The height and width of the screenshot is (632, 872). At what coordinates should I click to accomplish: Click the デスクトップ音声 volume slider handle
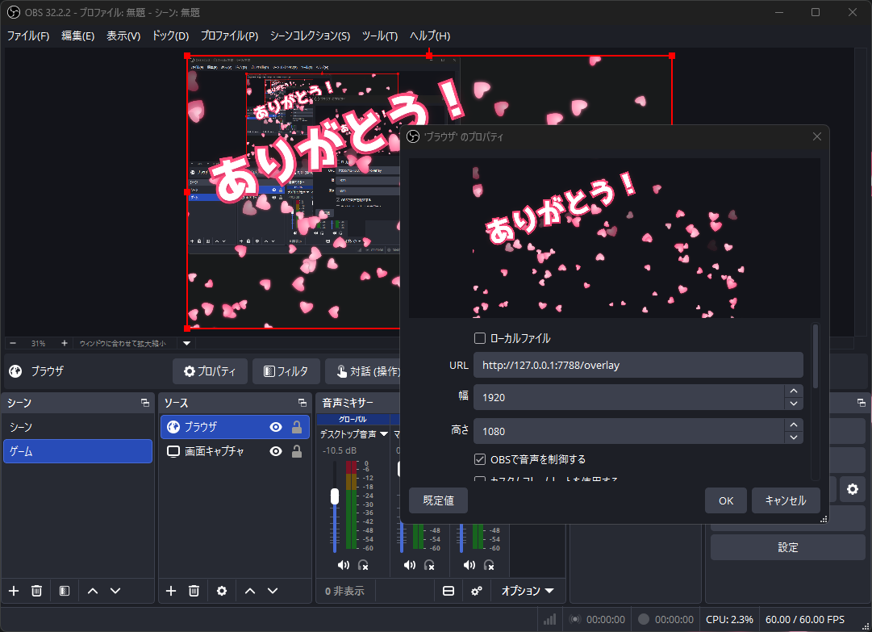335,496
